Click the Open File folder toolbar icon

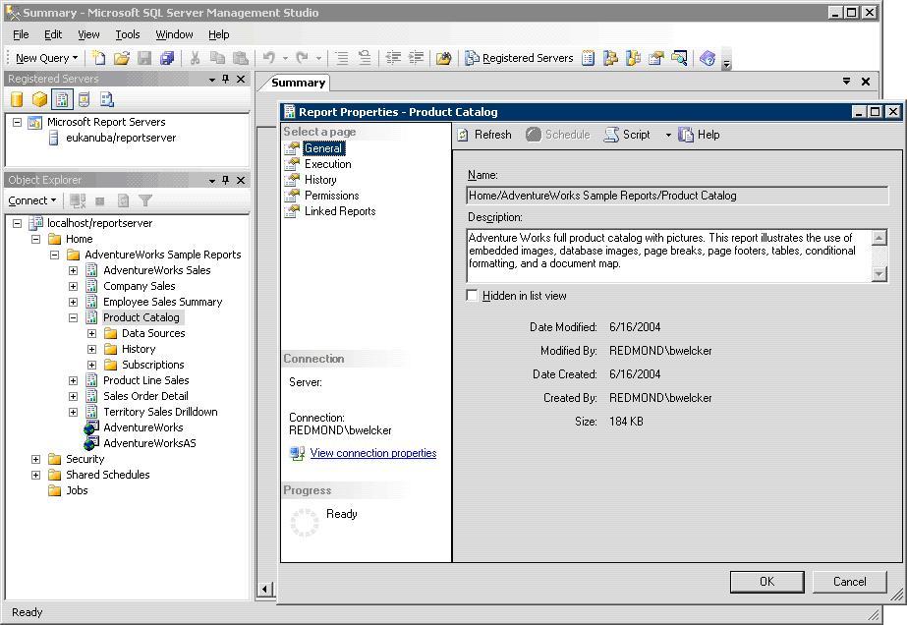pyautogui.click(x=121, y=58)
